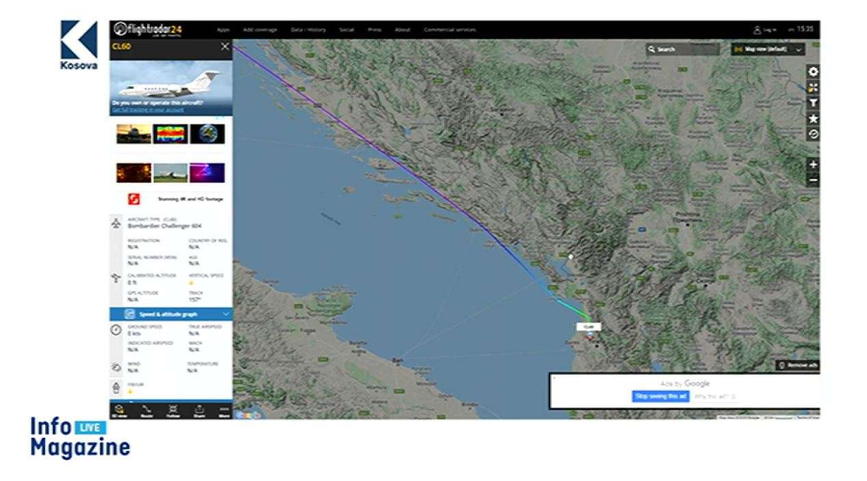Follow the selected aircraft
The width and height of the screenshot is (867, 481).
click(172, 411)
